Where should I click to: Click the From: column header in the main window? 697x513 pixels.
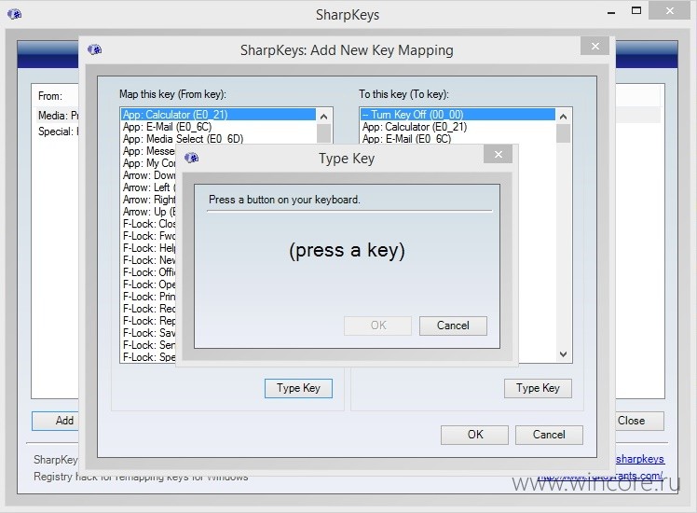tap(50, 96)
